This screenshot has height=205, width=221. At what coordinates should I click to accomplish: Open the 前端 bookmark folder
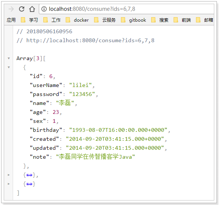click(x=182, y=20)
